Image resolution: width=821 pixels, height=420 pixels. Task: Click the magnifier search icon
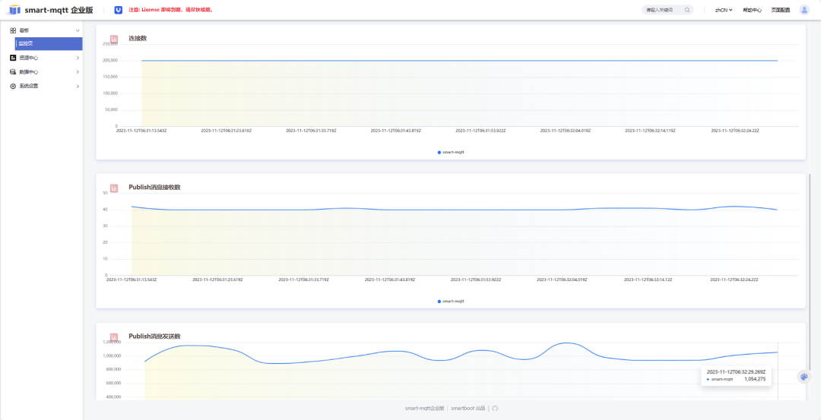pyautogui.click(x=687, y=10)
